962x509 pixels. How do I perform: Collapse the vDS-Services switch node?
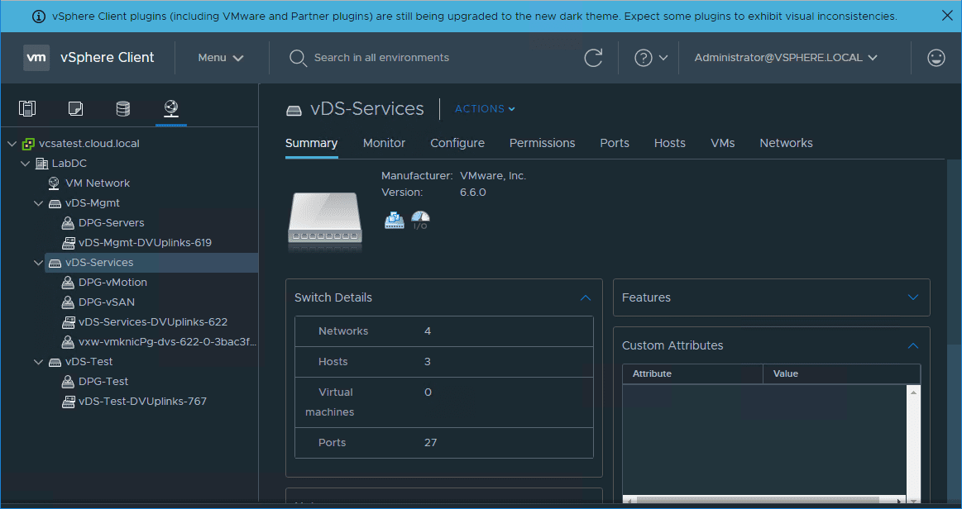(38, 263)
